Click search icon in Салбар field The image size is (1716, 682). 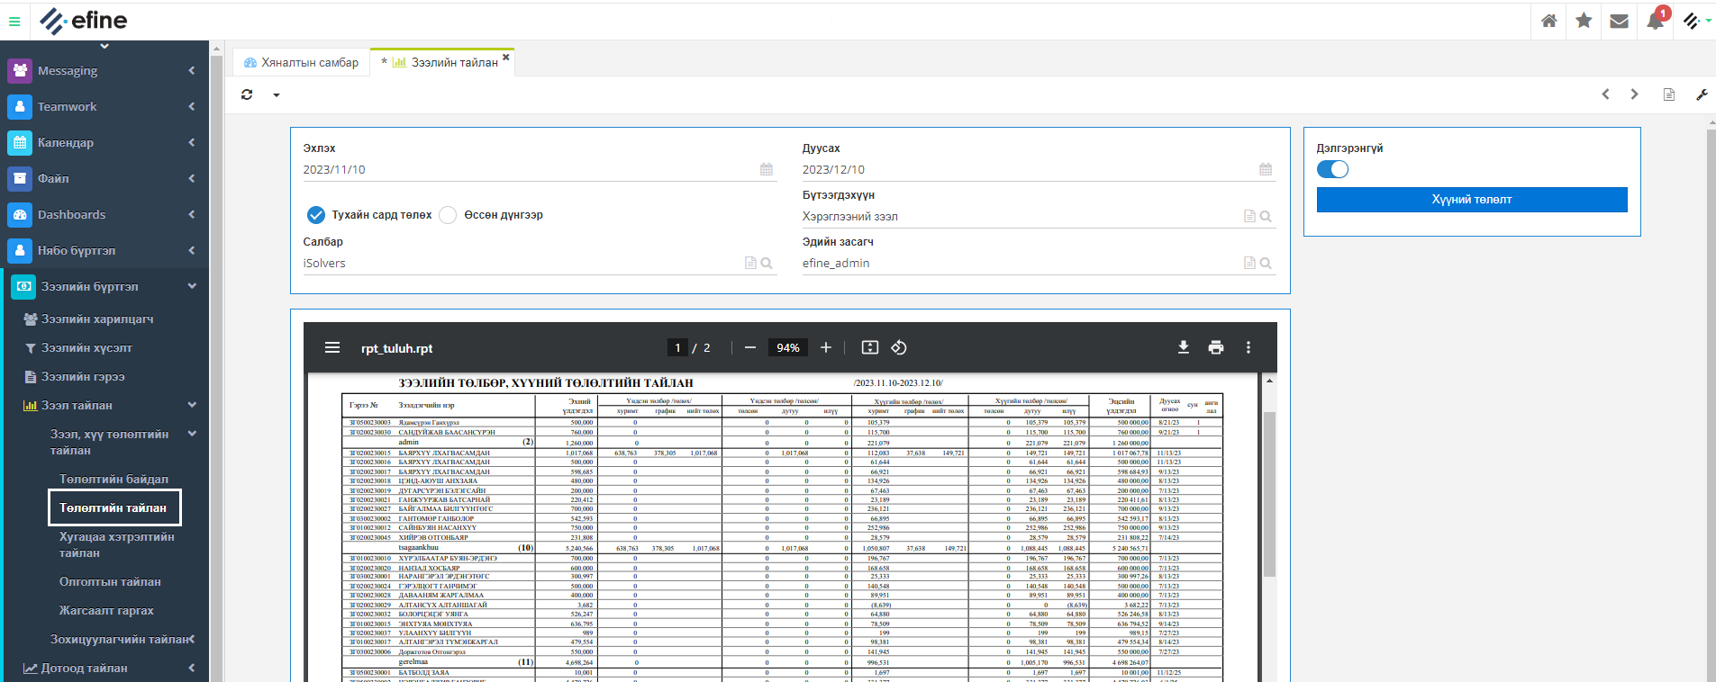tap(767, 264)
